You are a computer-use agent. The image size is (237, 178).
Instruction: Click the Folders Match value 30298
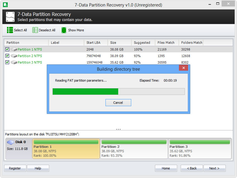tap(186, 49)
